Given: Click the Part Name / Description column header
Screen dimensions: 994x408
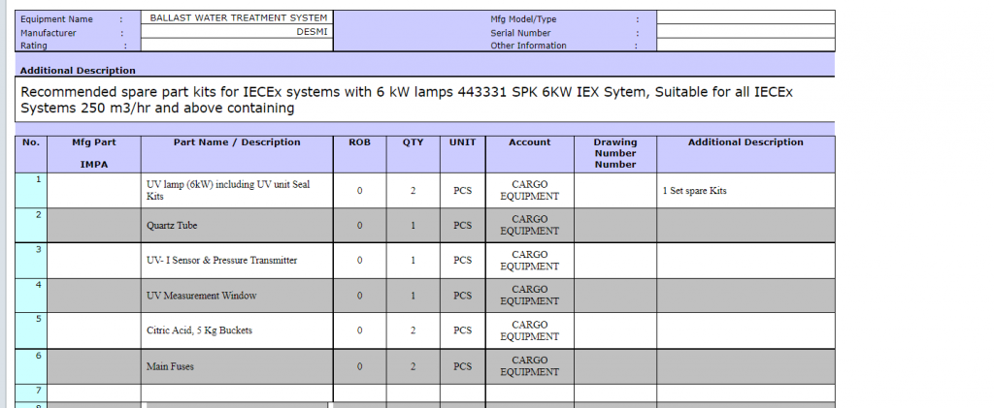Looking at the screenshot, I should point(237,142).
